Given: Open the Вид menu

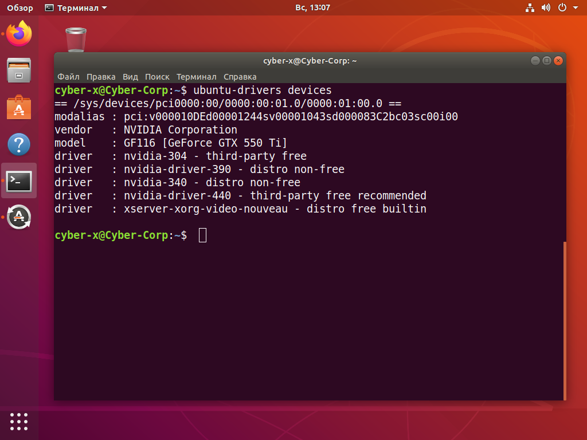Looking at the screenshot, I should tap(130, 77).
